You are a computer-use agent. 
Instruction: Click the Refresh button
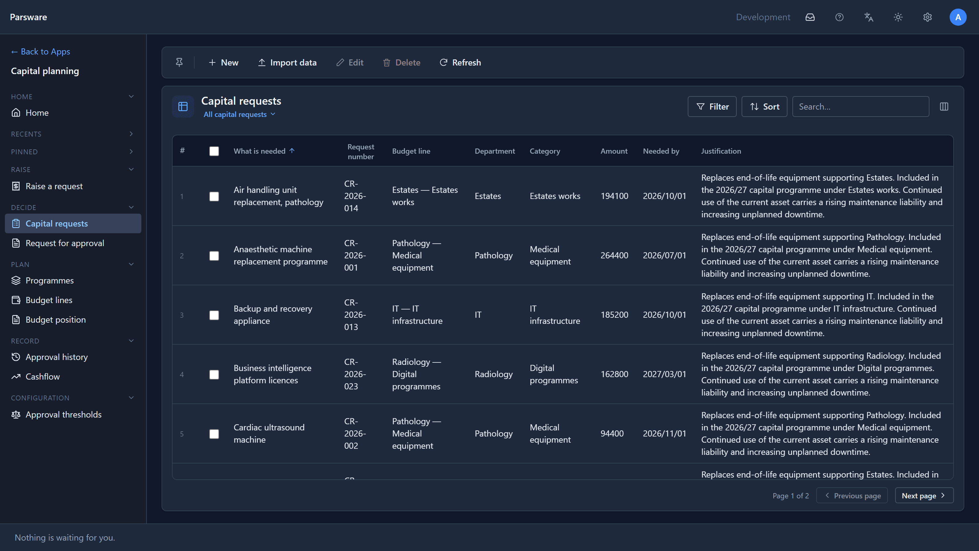(x=460, y=62)
